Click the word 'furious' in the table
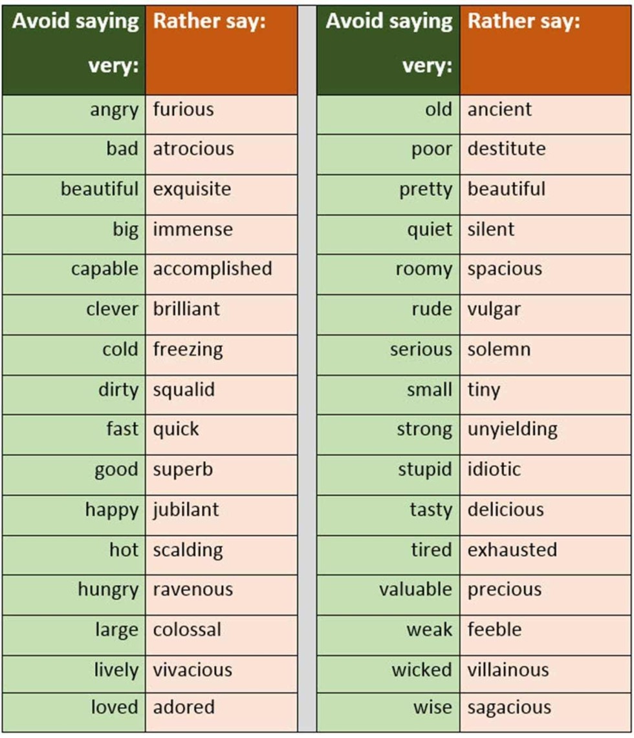Image resolution: width=634 pixels, height=738 pixels. point(183,109)
